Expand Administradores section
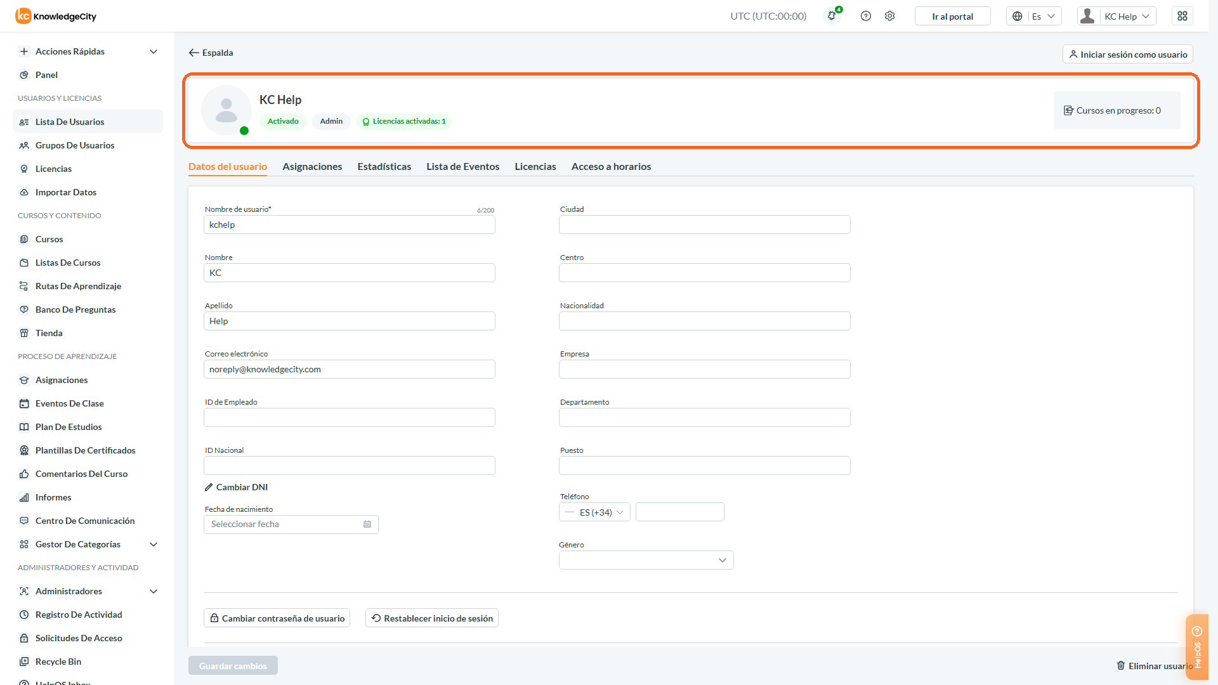This screenshot has width=1218, height=685. [88, 591]
